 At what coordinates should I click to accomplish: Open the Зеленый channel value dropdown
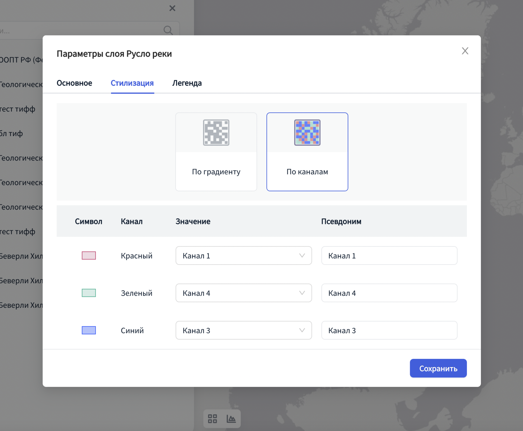pos(243,293)
